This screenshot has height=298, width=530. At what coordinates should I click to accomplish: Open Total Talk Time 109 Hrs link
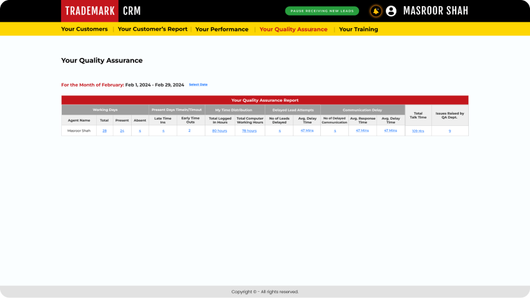[x=418, y=131]
